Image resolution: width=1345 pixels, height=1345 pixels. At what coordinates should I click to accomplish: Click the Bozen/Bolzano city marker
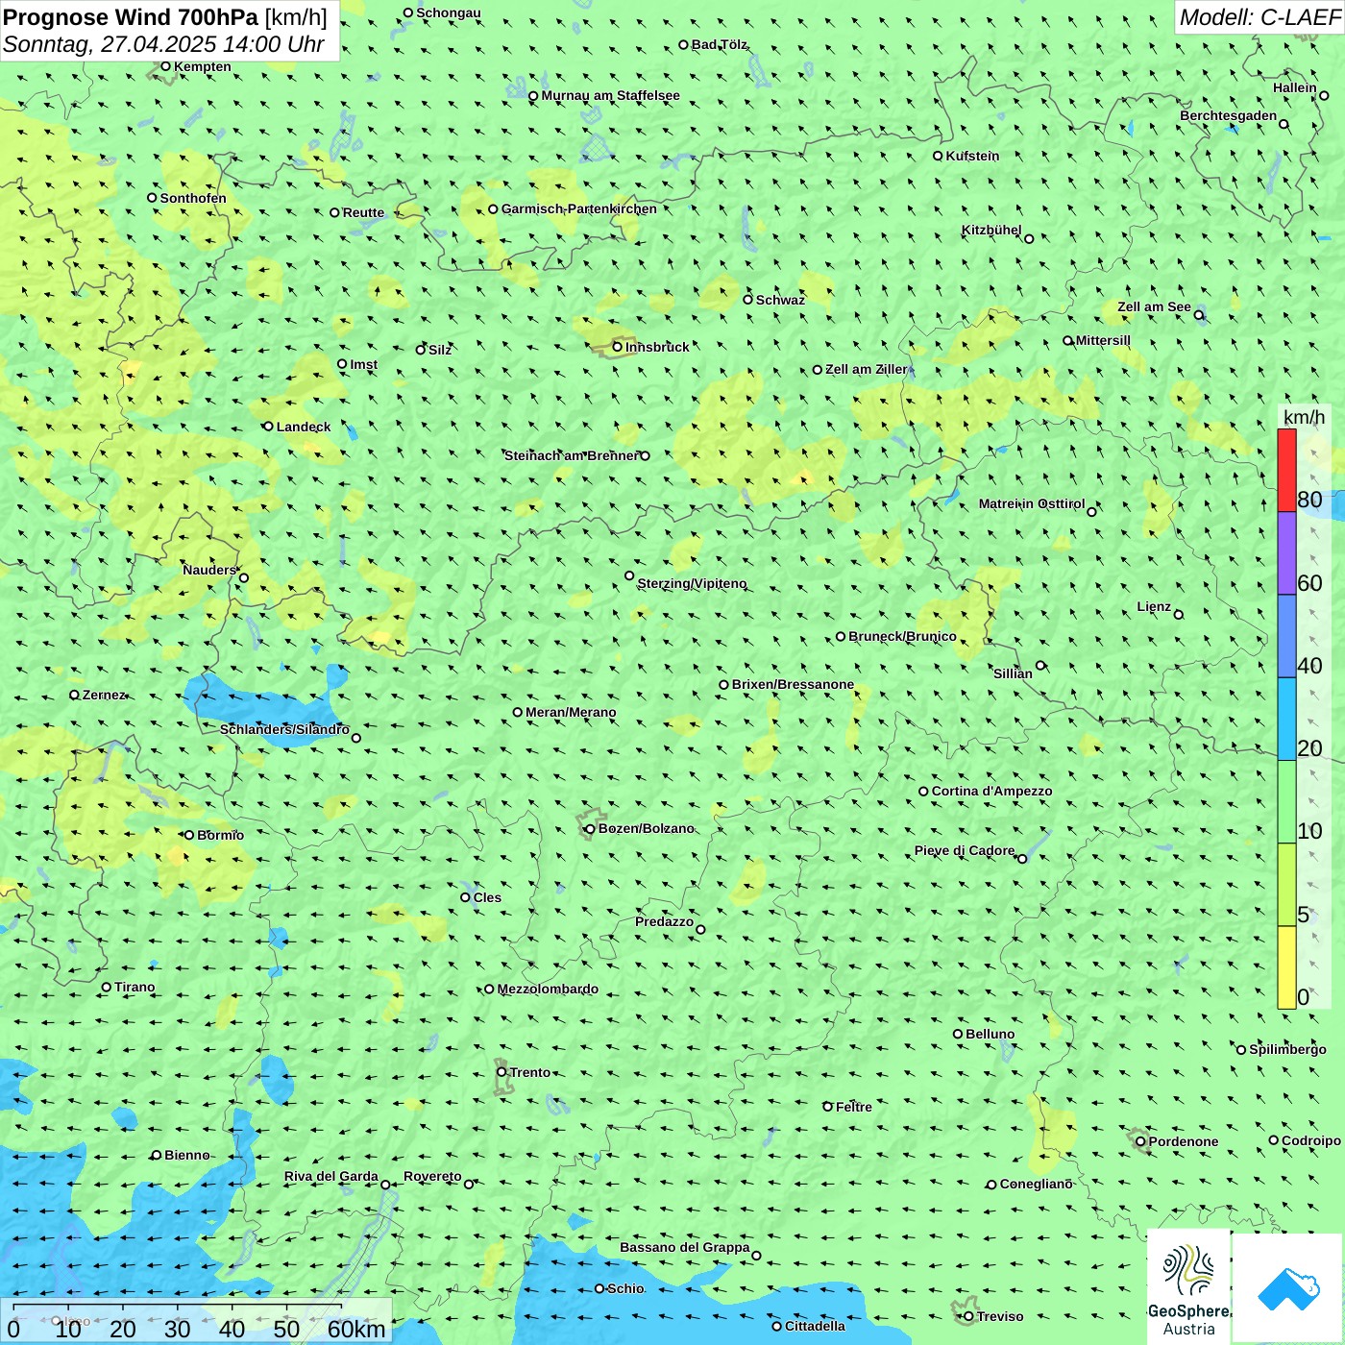click(590, 828)
